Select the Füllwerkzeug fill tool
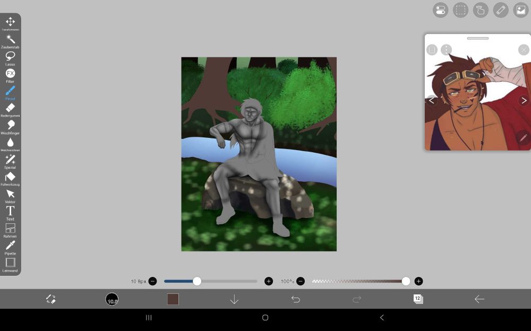 pos(10,177)
